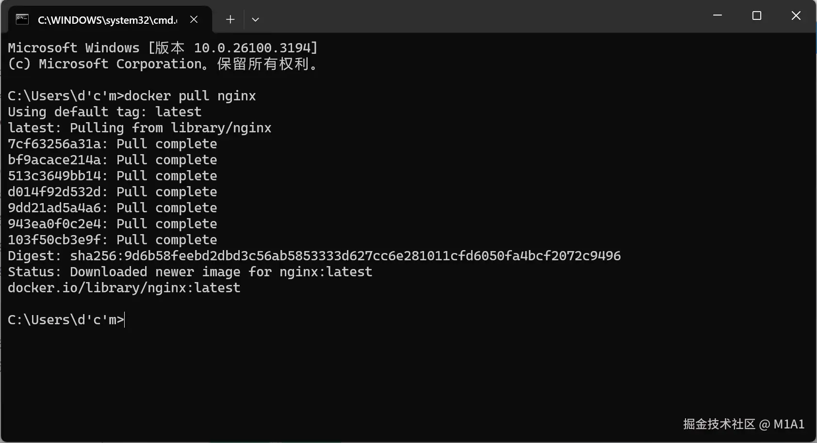Click the Digest sha256 hash line
The width and height of the screenshot is (817, 443).
click(x=314, y=256)
